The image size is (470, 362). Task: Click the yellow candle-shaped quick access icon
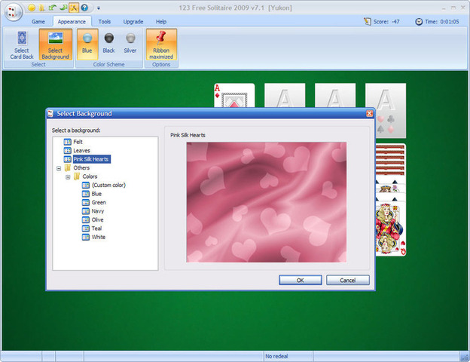42,8
